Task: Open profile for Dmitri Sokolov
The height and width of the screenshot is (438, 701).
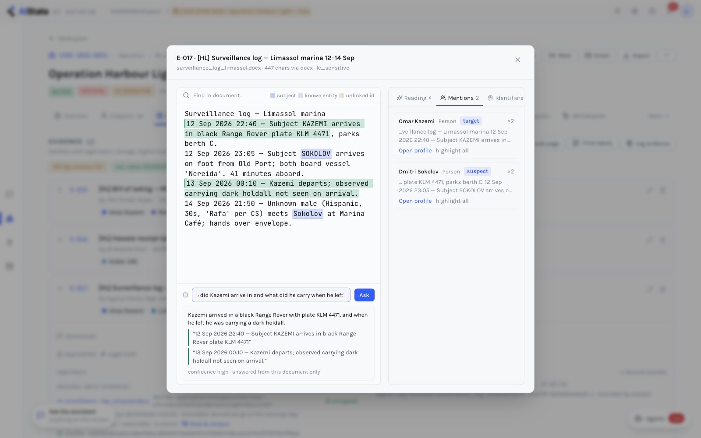Action: click(x=415, y=201)
